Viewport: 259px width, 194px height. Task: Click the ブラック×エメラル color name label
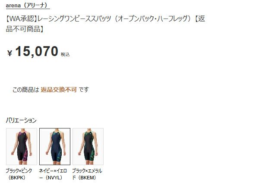pos(87,171)
